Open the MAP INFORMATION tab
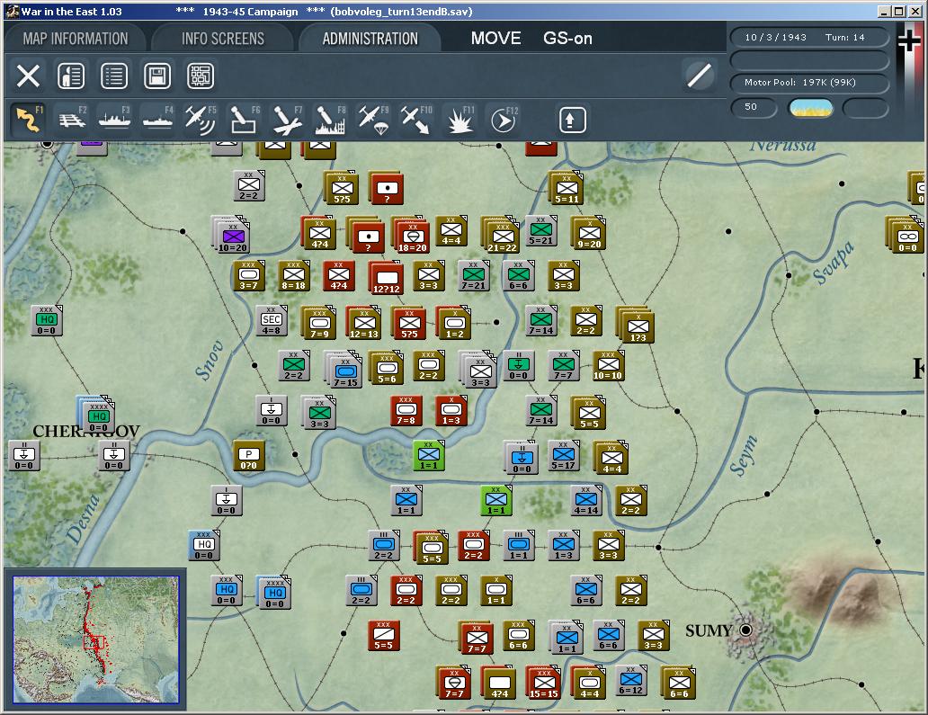Screen dimensions: 928x715 pyautogui.click(x=76, y=39)
